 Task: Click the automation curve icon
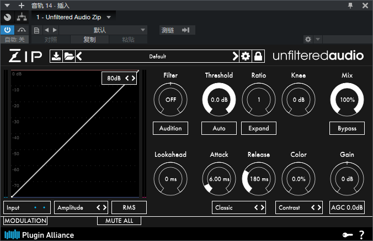point(22,30)
